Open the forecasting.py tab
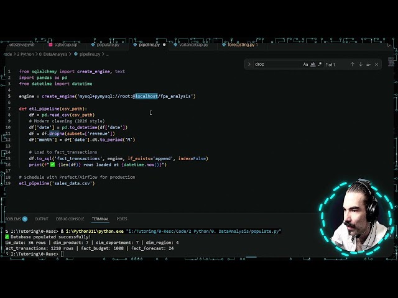Viewport: 398px width, 298px height. (241, 45)
